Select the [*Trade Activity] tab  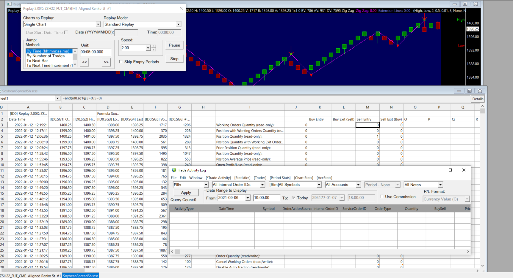click(x=218, y=178)
